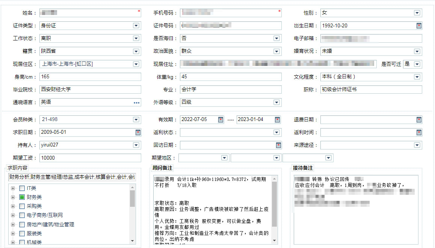Screen dimensions: 435x248
Task: Expand the 电子商务/互联网 tree node
Action: 13,215
